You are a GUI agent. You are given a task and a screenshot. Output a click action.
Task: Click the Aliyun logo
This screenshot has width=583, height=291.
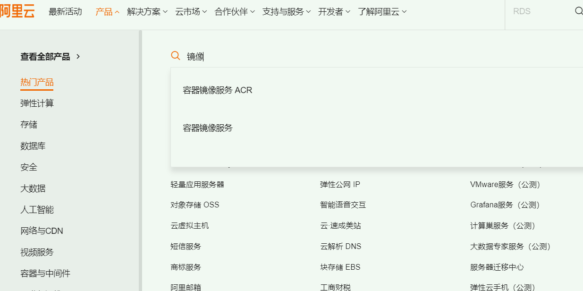coord(17,11)
